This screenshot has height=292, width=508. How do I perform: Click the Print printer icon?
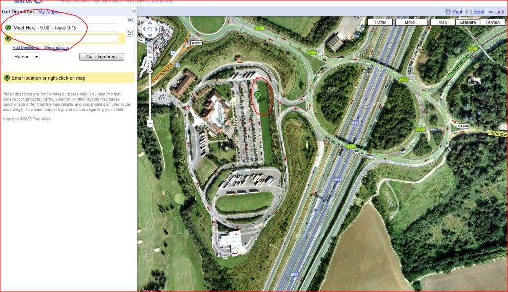448,12
